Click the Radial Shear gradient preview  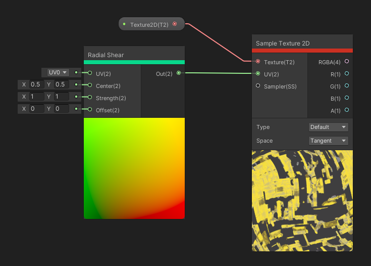coord(134,168)
